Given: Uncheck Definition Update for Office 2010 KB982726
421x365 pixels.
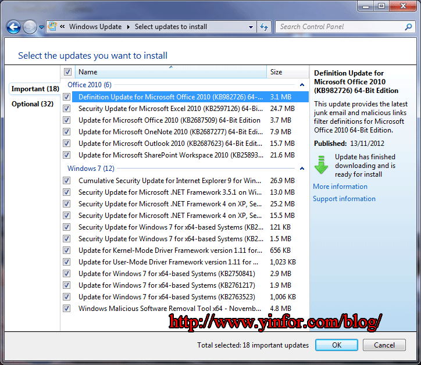Looking at the screenshot, I should coord(67,96).
